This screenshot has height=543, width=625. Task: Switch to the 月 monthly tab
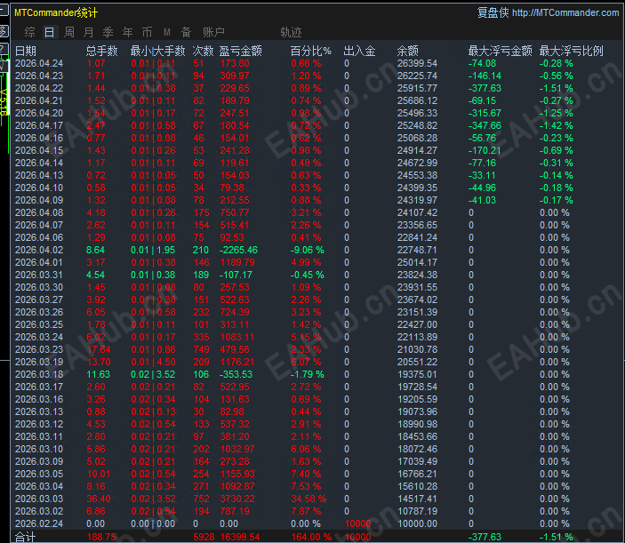coord(89,32)
